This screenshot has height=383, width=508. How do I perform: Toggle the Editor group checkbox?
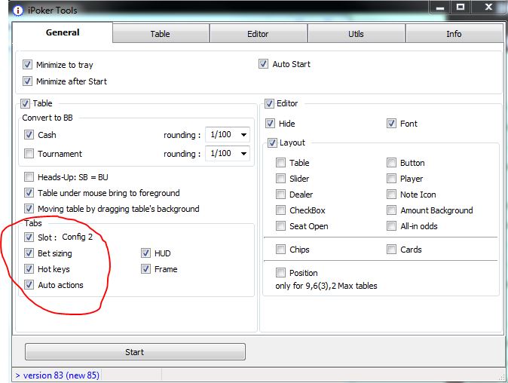click(x=269, y=104)
